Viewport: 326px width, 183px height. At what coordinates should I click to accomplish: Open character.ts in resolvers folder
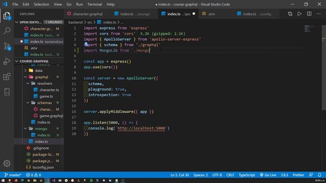tap(49, 90)
